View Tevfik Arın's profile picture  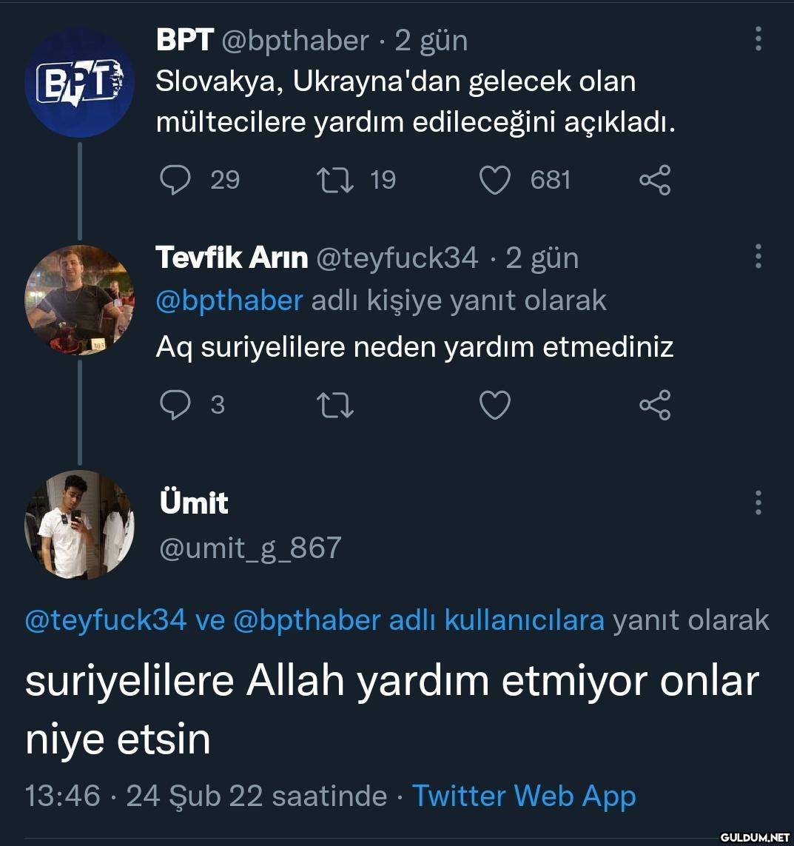[80, 300]
